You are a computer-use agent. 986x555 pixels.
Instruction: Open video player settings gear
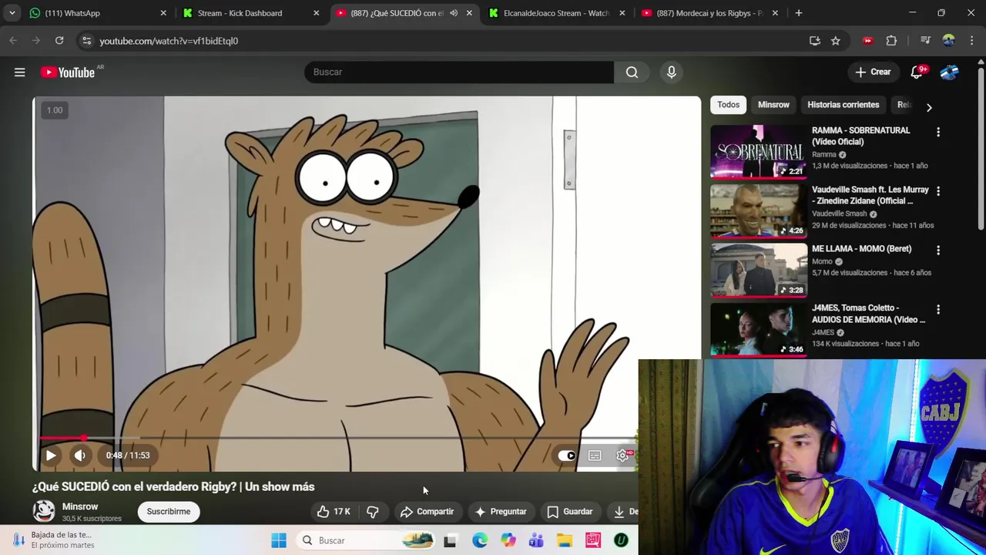(x=622, y=456)
